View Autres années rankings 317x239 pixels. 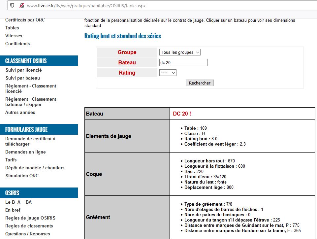coord(20,113)
